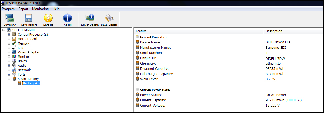Open the Monitoring menu
This screenshot has height=113, width=324.
40,9
